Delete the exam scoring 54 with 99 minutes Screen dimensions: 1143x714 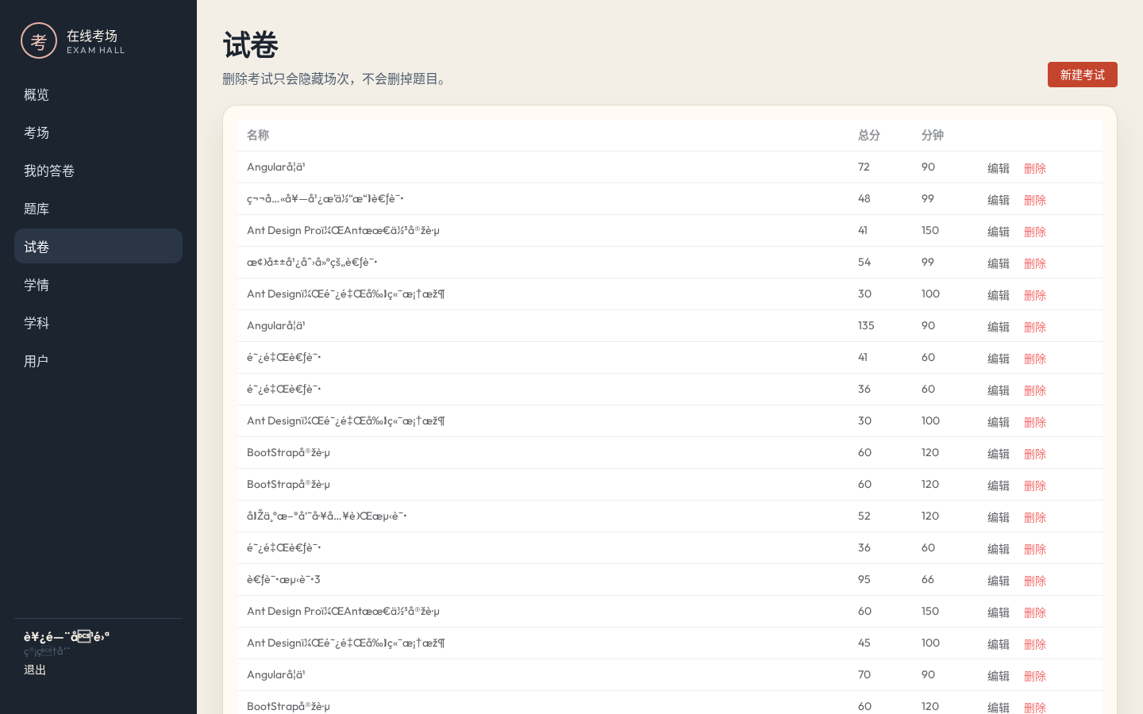tap(1035, 263)
